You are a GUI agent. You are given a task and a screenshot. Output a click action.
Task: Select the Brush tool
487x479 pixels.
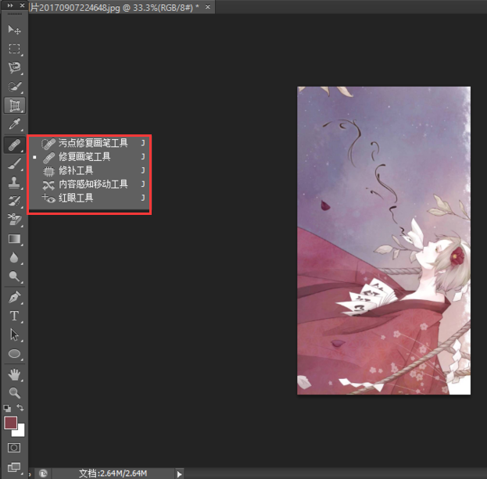14,164
